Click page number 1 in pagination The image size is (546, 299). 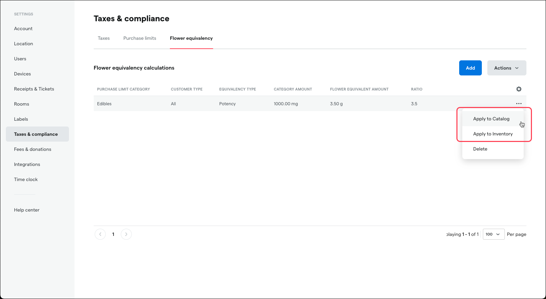[x=113, y=234]
